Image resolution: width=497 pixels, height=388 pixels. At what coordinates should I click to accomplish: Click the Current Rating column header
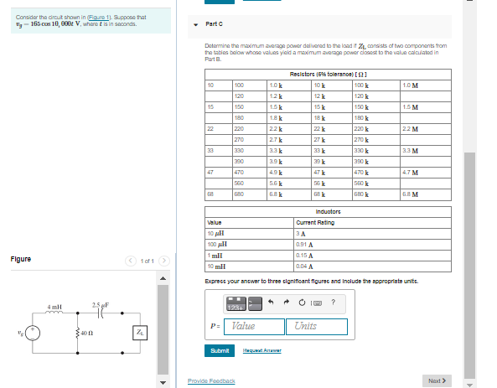[372, 223]
